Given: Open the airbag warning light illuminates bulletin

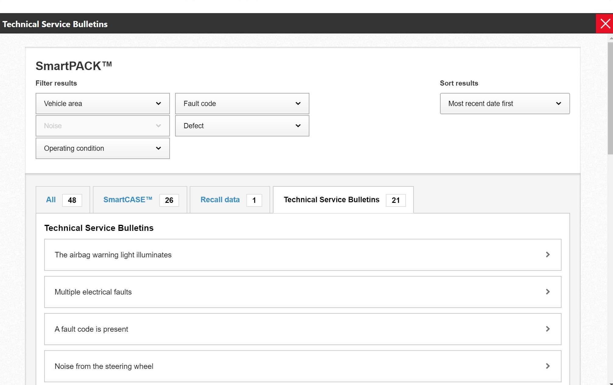Looking at the screenshot, I should click(x=303, y=255).
